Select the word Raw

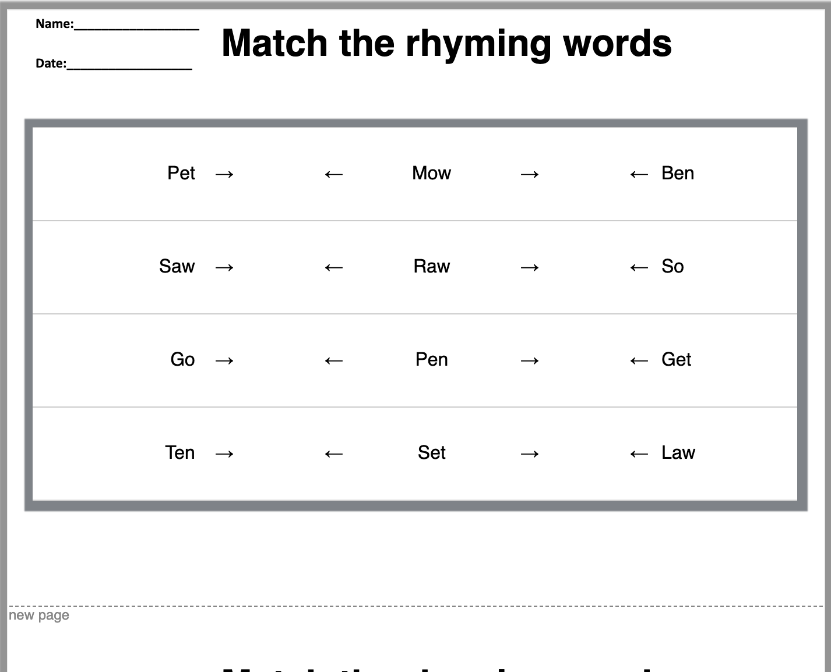click(431, 266)
